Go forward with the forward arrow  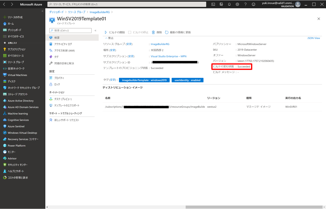pyautogui.click(x=12, y=4)
